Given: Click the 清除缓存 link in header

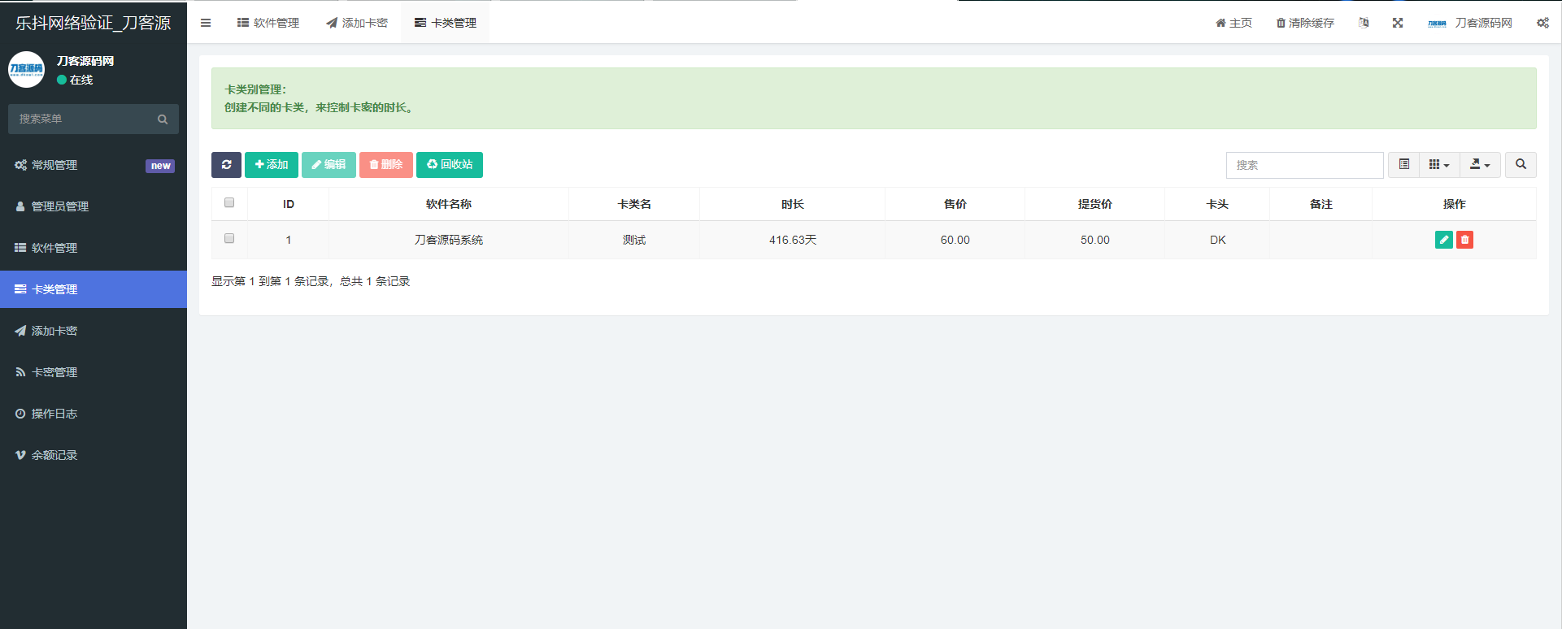Looking at the screenshot, I should (1305, 23).
